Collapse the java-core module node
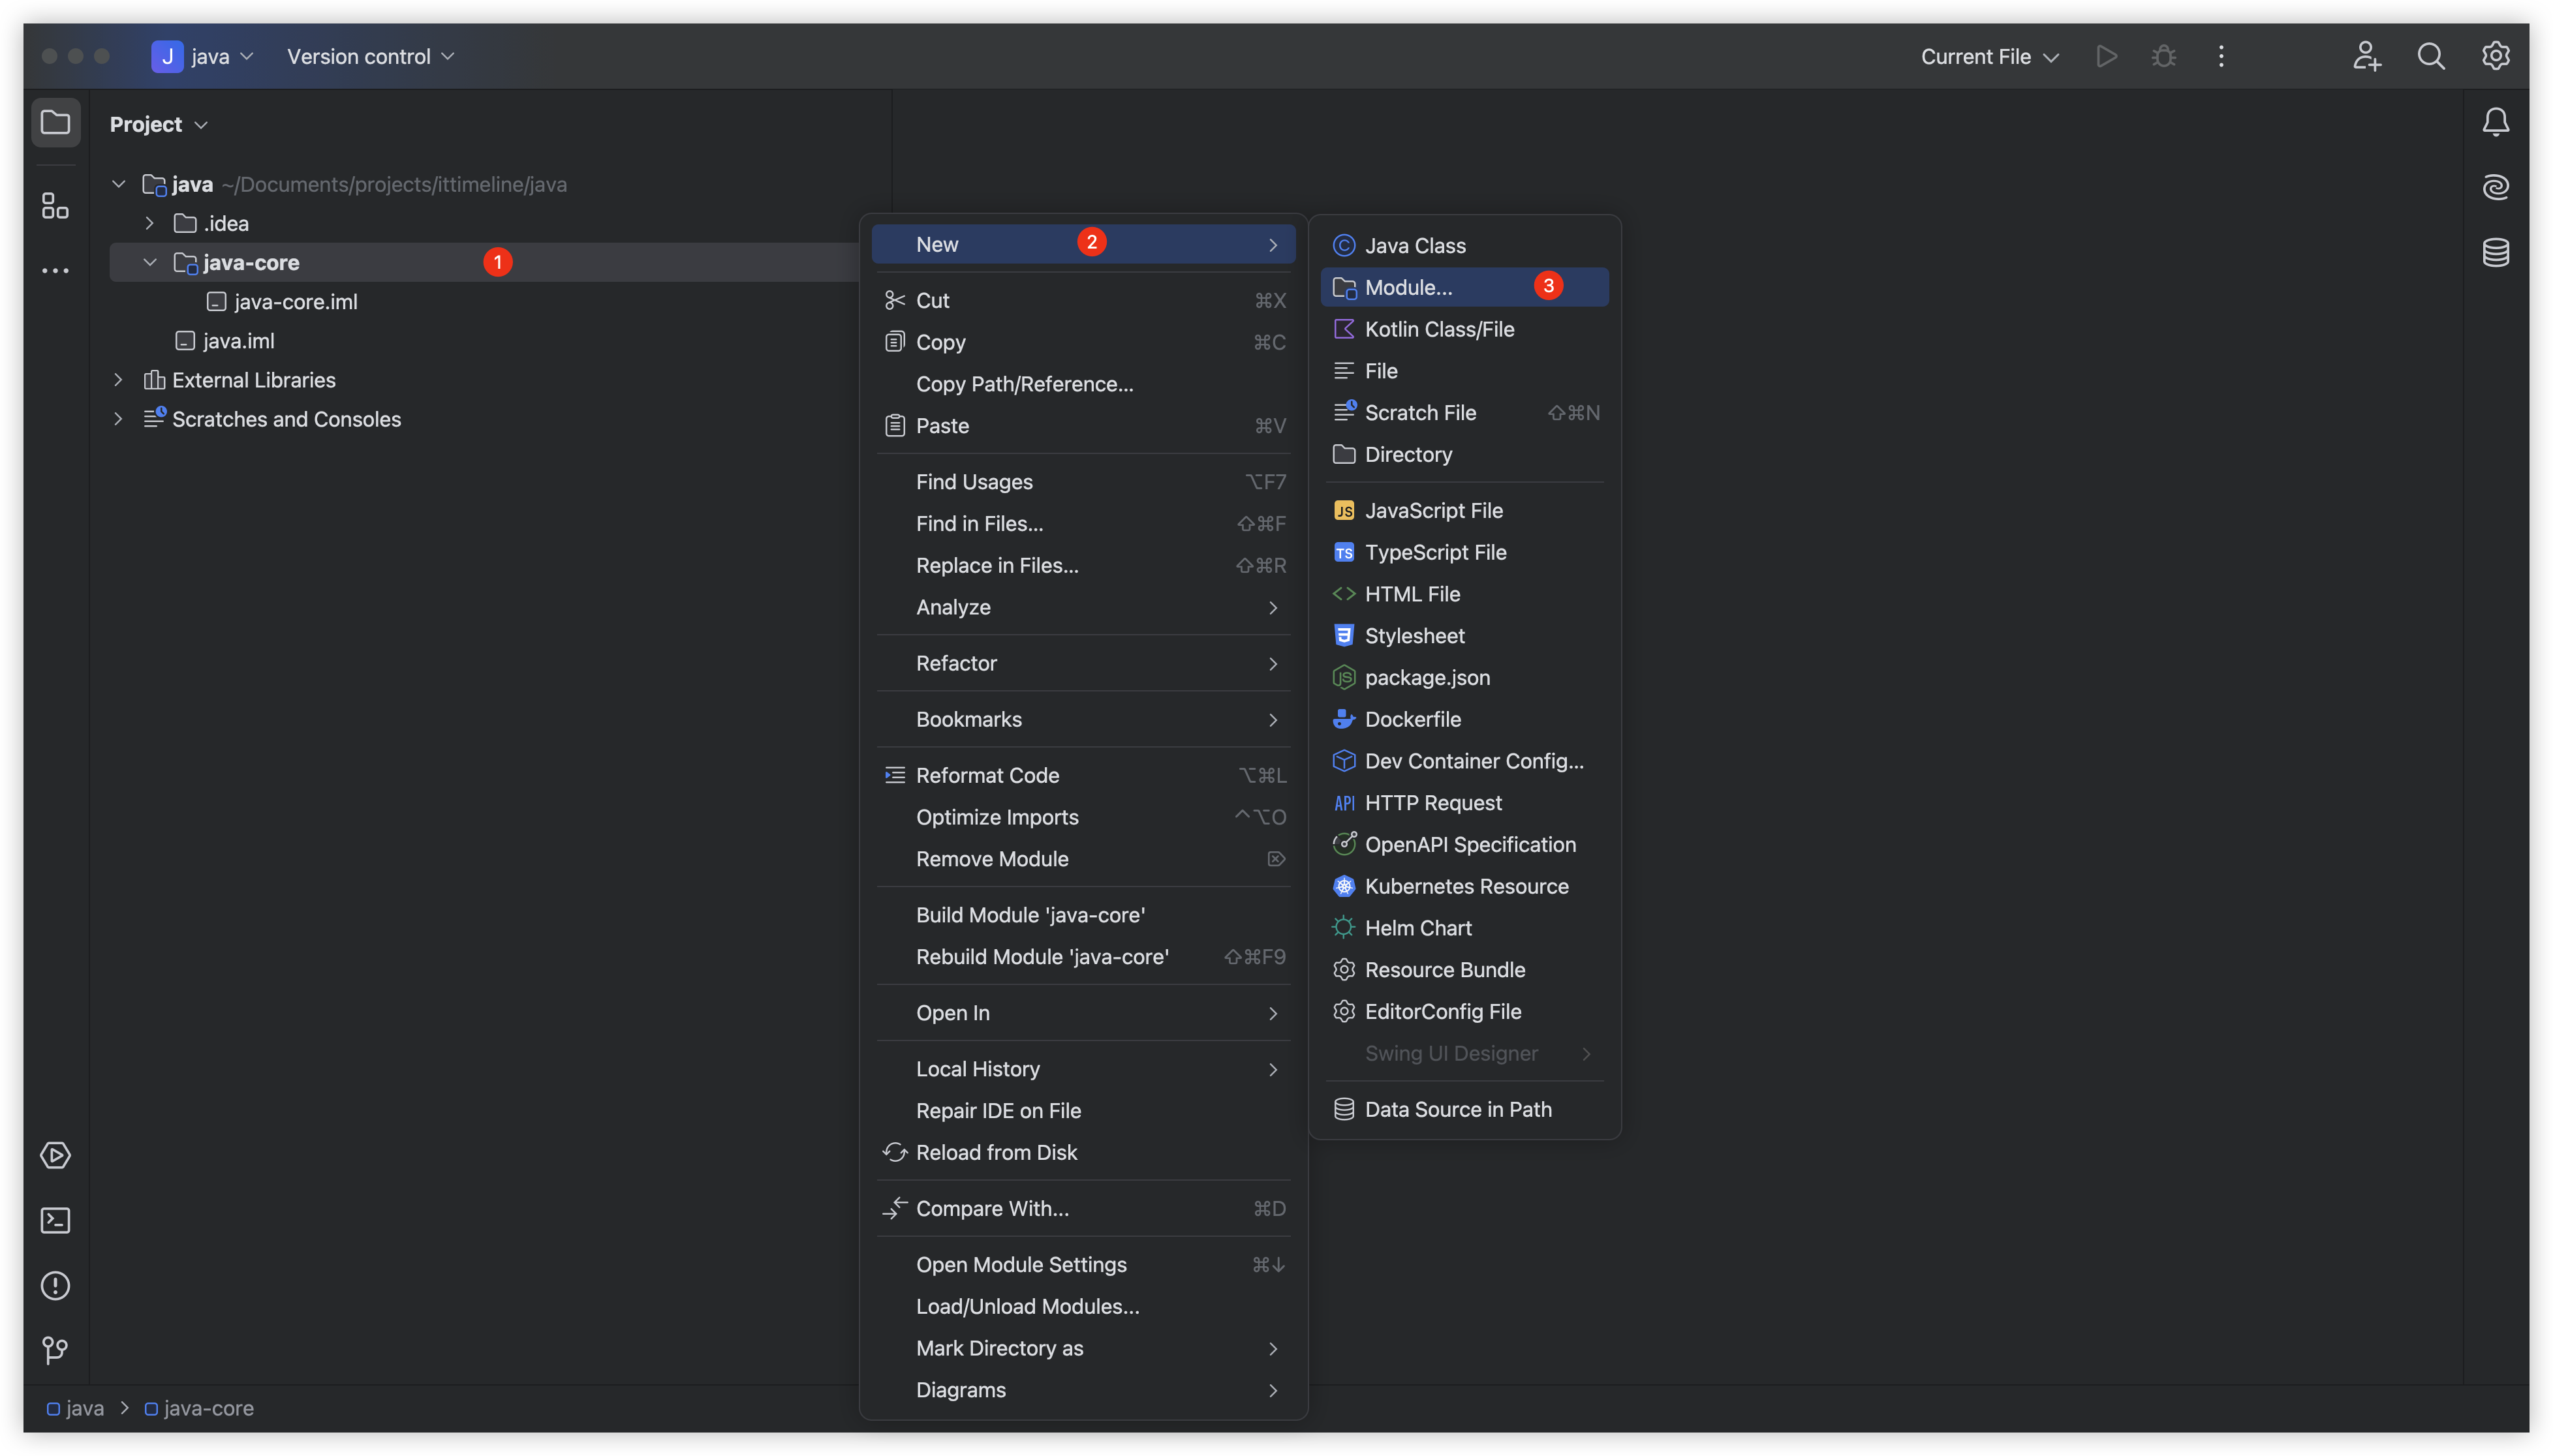This screenshot has height=1456, width=2553. (x=150, y=262)
